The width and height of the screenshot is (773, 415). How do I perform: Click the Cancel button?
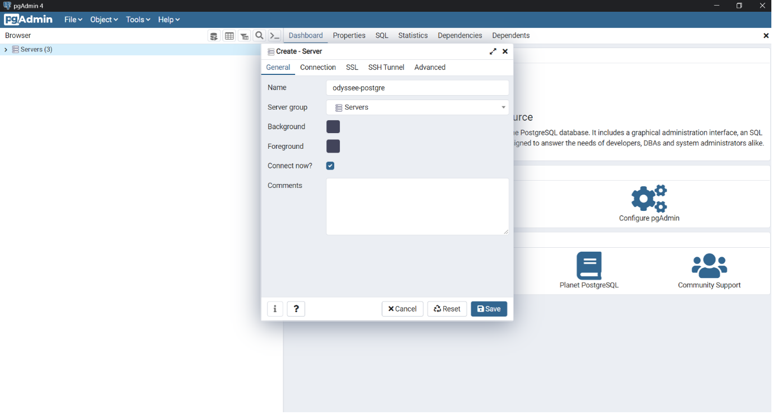coord(402,309)
